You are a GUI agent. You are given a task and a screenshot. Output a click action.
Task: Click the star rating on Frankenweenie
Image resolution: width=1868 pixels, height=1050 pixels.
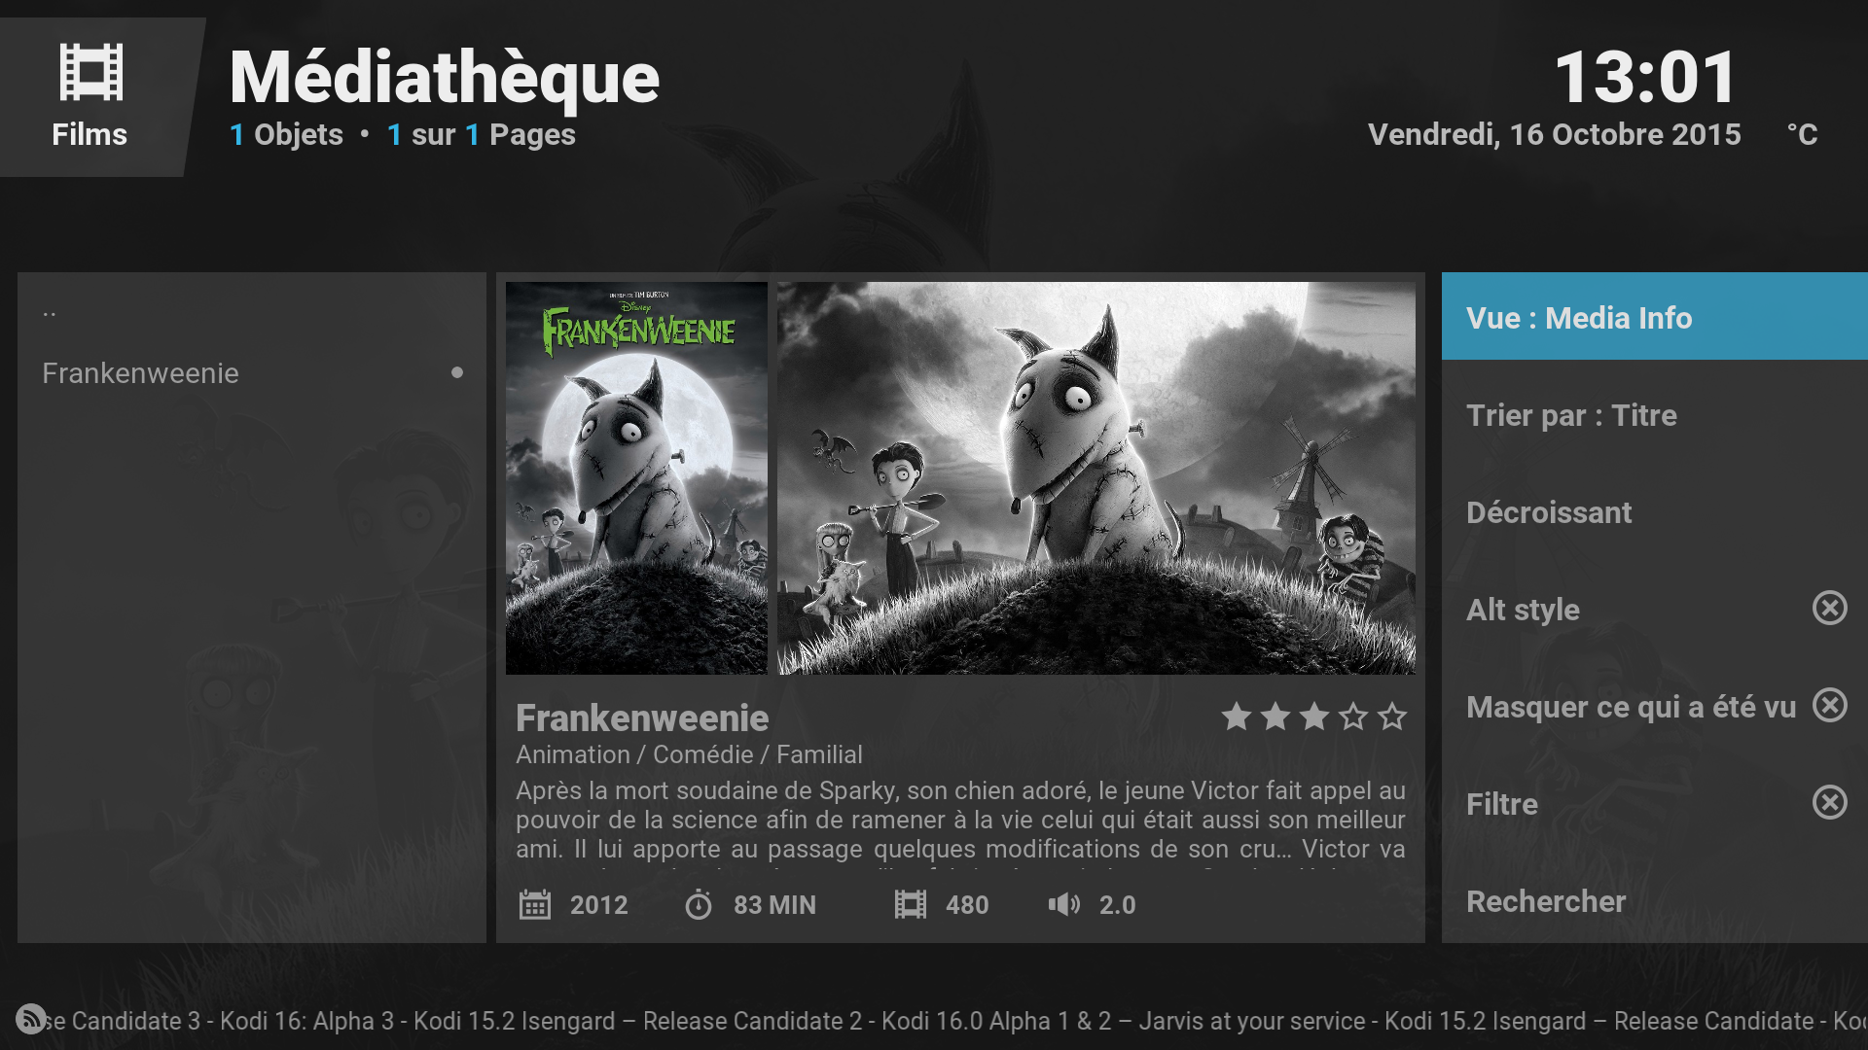(x=1314, y=717)
